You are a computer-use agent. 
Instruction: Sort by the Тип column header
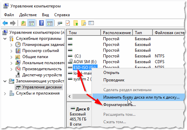[143, 32]
